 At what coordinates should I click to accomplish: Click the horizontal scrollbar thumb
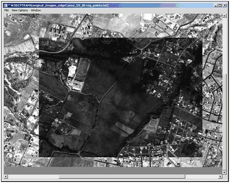coord(122,176)
